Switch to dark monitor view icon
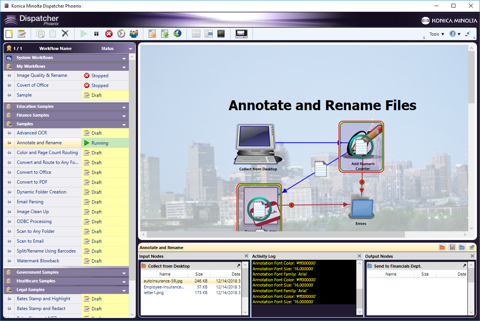Image resolution: width=480 pixels, height=321 pixels. (x=221, y=34)
